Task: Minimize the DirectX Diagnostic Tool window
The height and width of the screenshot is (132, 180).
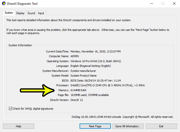Action: 151,4
